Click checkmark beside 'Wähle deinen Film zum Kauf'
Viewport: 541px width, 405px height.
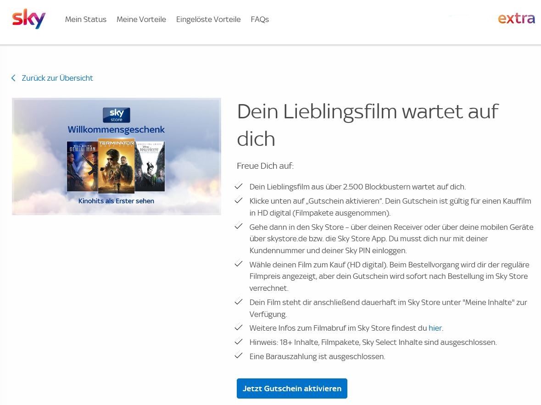click(x=239, y=264)
